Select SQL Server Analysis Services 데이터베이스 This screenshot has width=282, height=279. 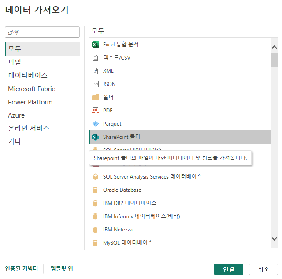[x=152, y=177]
